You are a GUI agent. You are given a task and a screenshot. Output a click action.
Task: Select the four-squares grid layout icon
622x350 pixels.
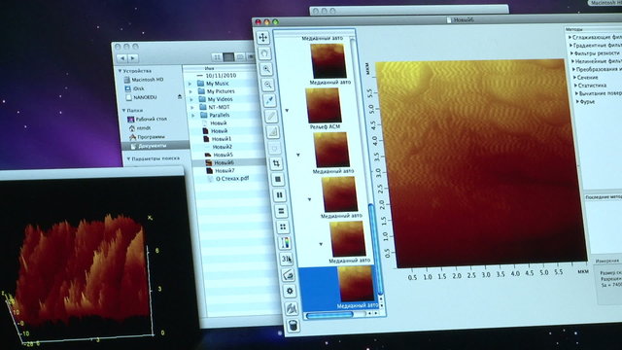coord(283,227)
